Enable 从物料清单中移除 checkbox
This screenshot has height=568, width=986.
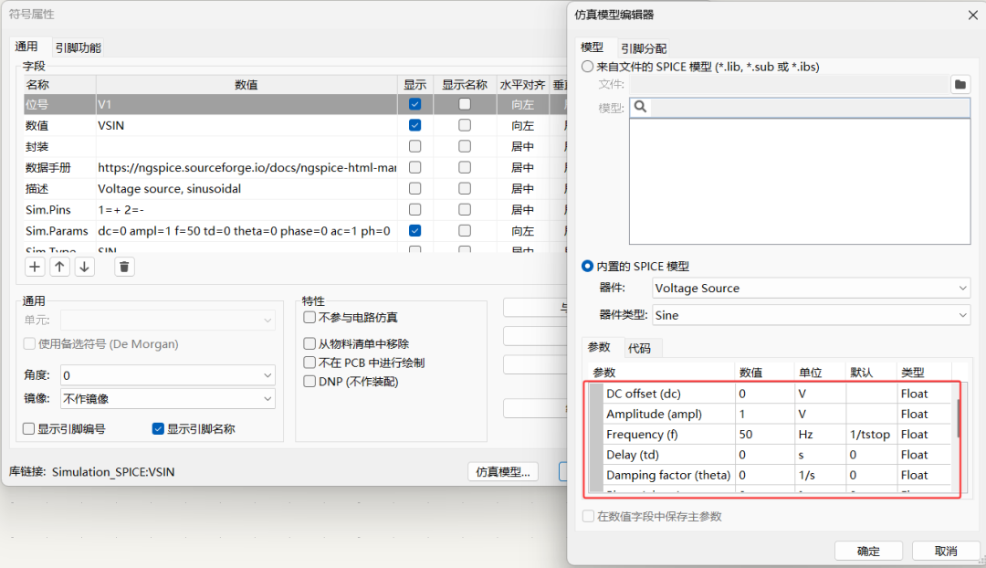tap(309, 343)
